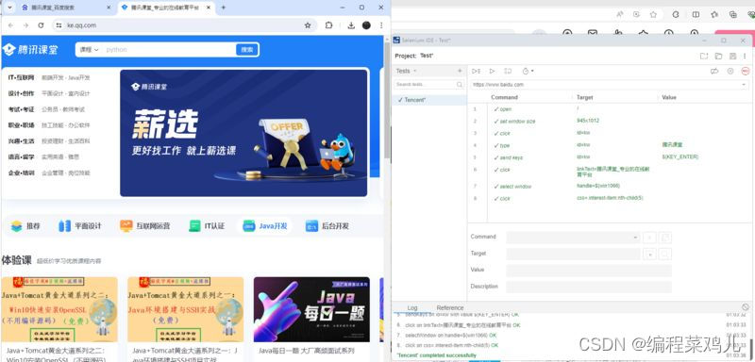Open project folder icon in Selenium IDE
The width and height of the screenshot is (755, 362).
pos(718,56)
